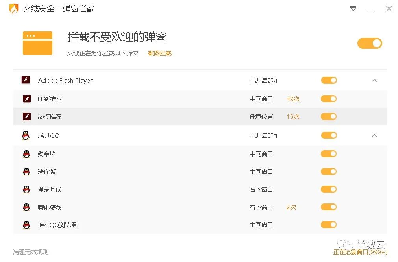Click 中间窗口 in the FF新推荐 row
Viewport: 398px width, 262px height.
[x=261, y=99]
